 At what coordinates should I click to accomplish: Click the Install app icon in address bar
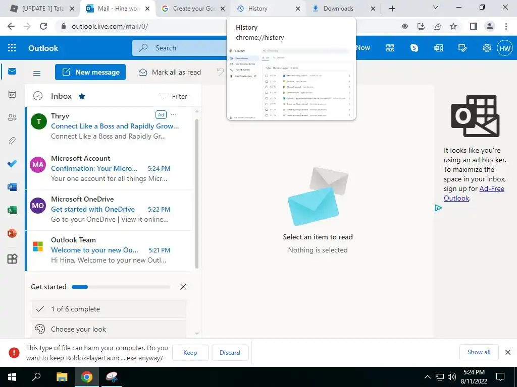click(x=421, y=26)
